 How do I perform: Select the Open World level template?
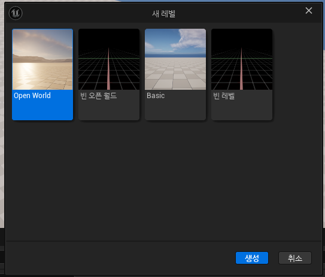tap(42, 74)
